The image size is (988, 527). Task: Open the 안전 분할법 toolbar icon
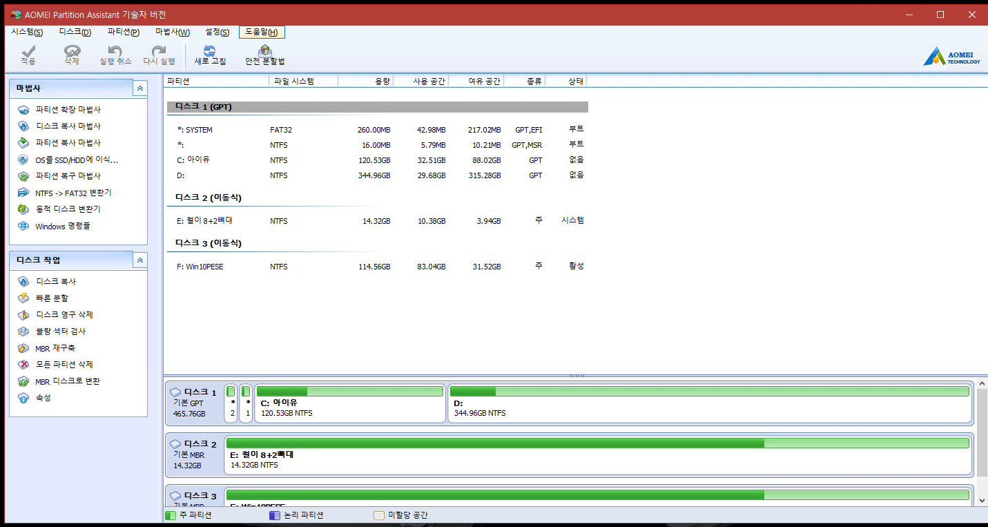pyautogui.click(x=264, y=50)
